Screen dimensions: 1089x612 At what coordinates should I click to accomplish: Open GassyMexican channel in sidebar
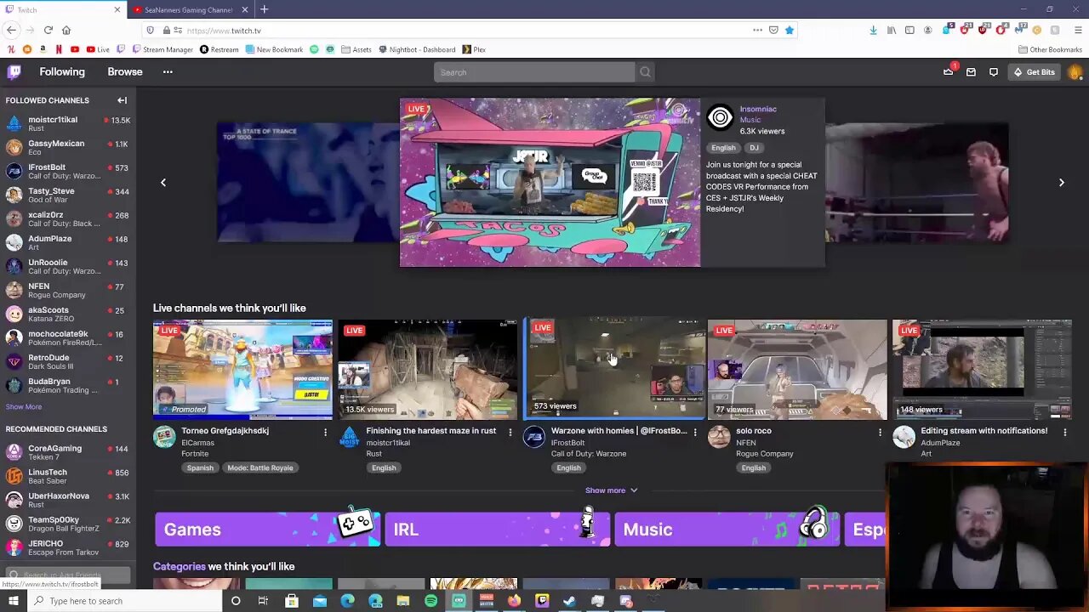click(68, 148)
